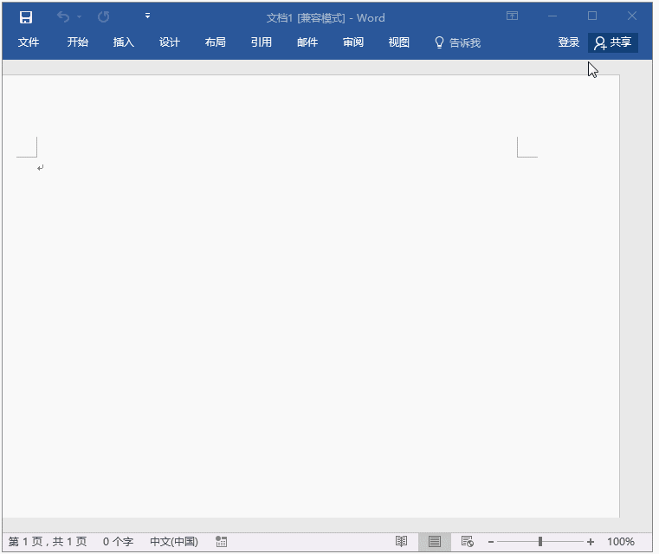Click the zoom slider handle

(x=540, y=542)
